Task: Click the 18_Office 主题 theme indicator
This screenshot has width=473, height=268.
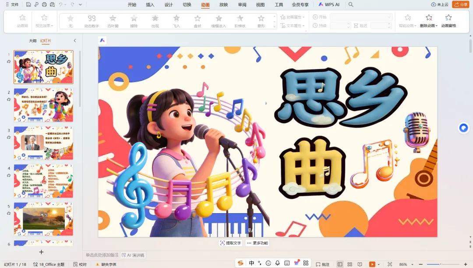Action: (49, 265)
